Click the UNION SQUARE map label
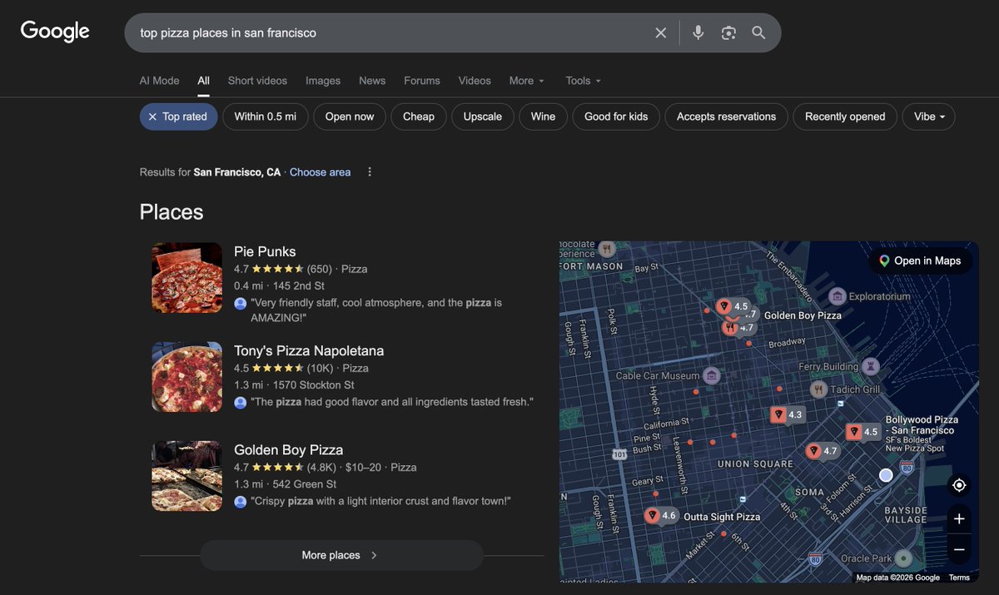This screenshot has width=999, height=595. tap(755, 464)
